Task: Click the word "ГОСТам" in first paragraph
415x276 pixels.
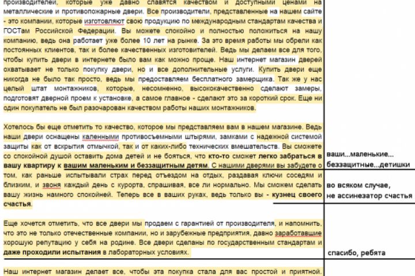Action: point(16,31)
